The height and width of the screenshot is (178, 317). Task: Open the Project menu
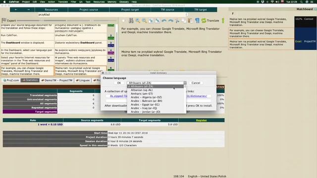[x=26, y=2]
